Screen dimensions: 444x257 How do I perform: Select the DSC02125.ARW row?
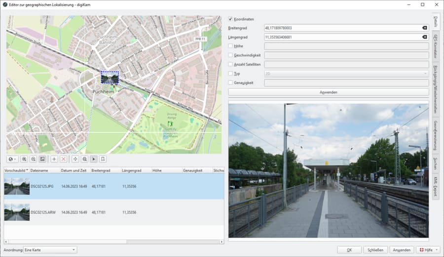pyautogui.click(x=114, y=212)
